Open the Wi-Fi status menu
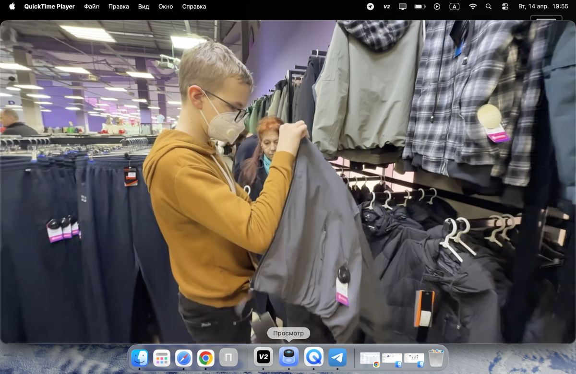Viewport: 576px width, 374px height. click(473, 7)
